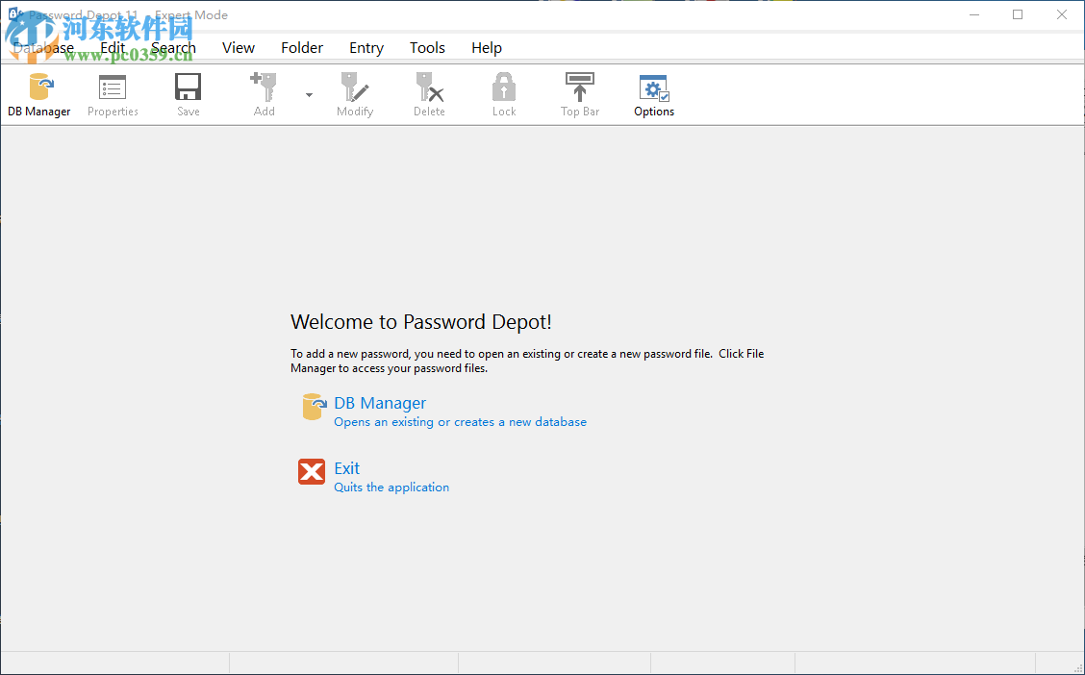Open the Tools menu
1085x675 pixels.
pos(427,47)
